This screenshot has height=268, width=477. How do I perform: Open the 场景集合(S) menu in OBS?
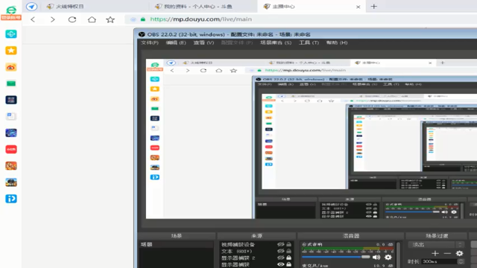coord(276,43)
